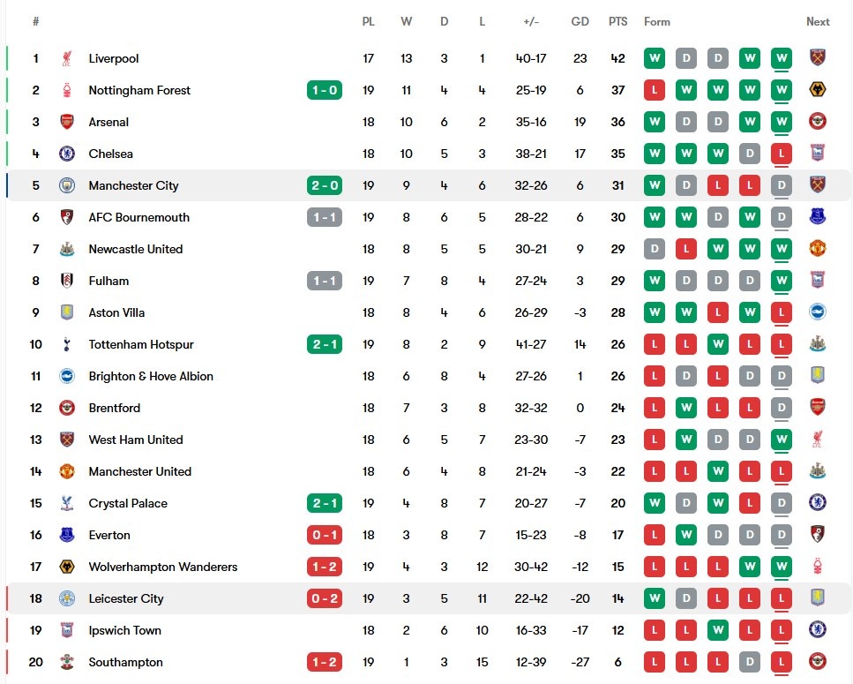The height and width of the screenshot is (684, 853).
Task: Select the Ipswich Town table row
Action: 429,630
